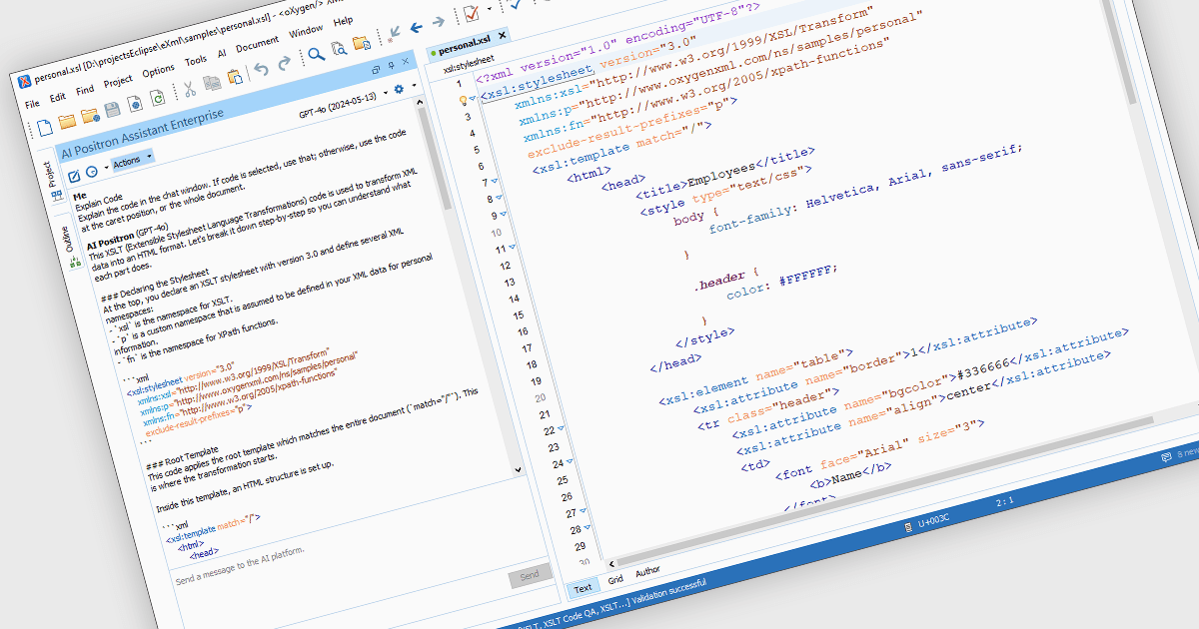Close the personal.xsl editor tab
1199x629 pixels.
pyautogui.click(x=503, y=35)
